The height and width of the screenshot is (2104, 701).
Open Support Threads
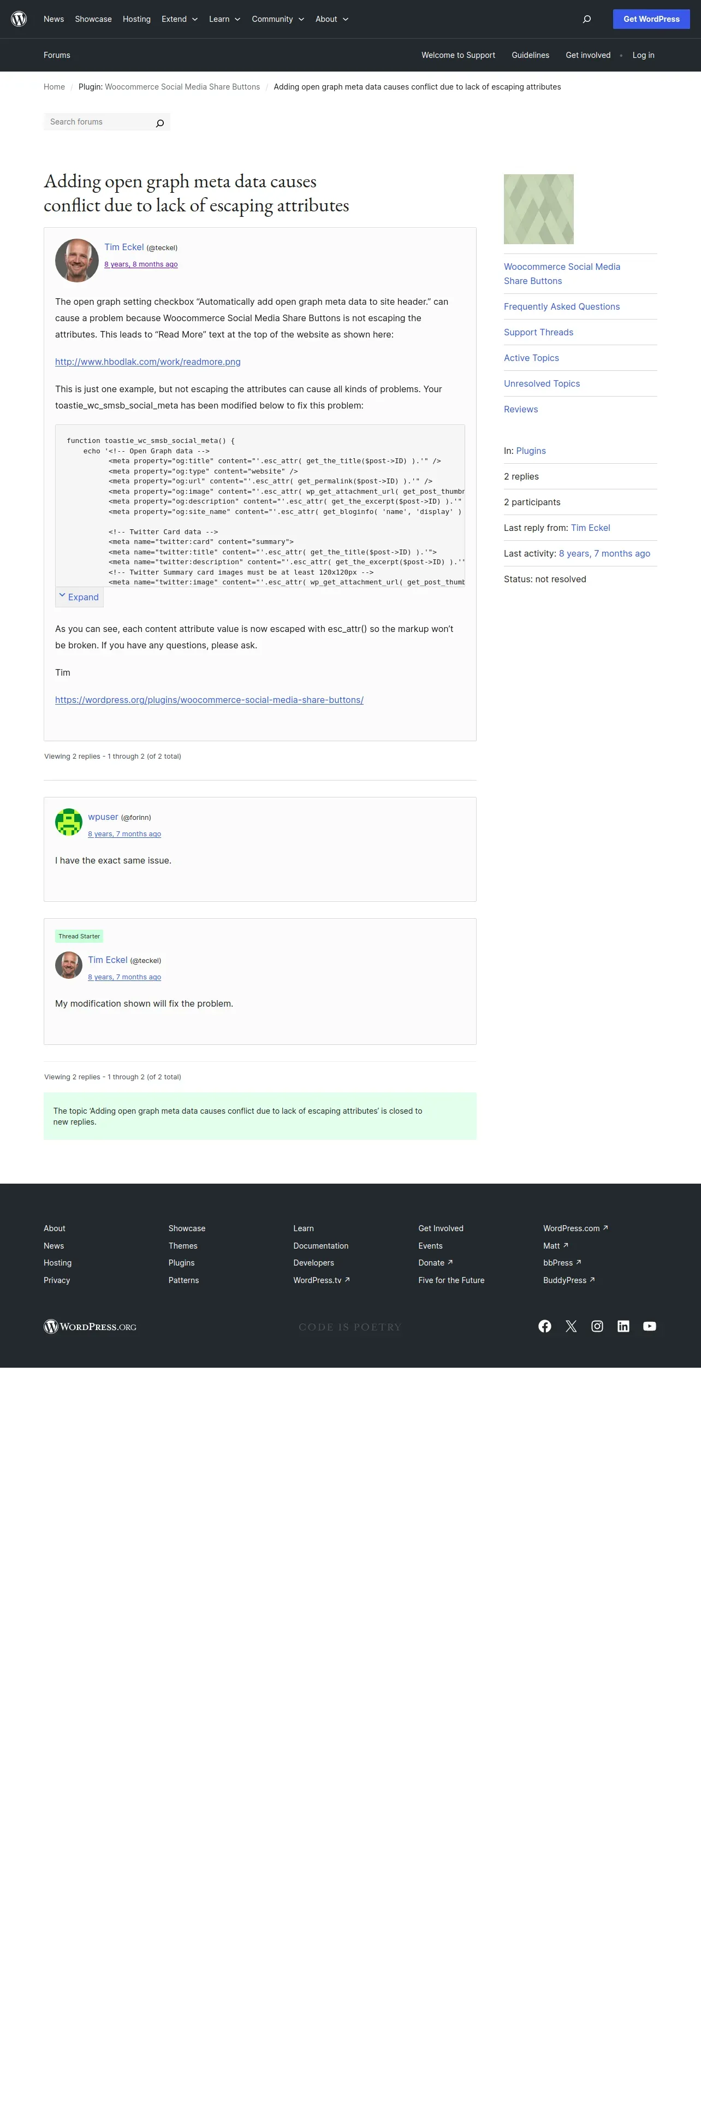pos(538,333)
